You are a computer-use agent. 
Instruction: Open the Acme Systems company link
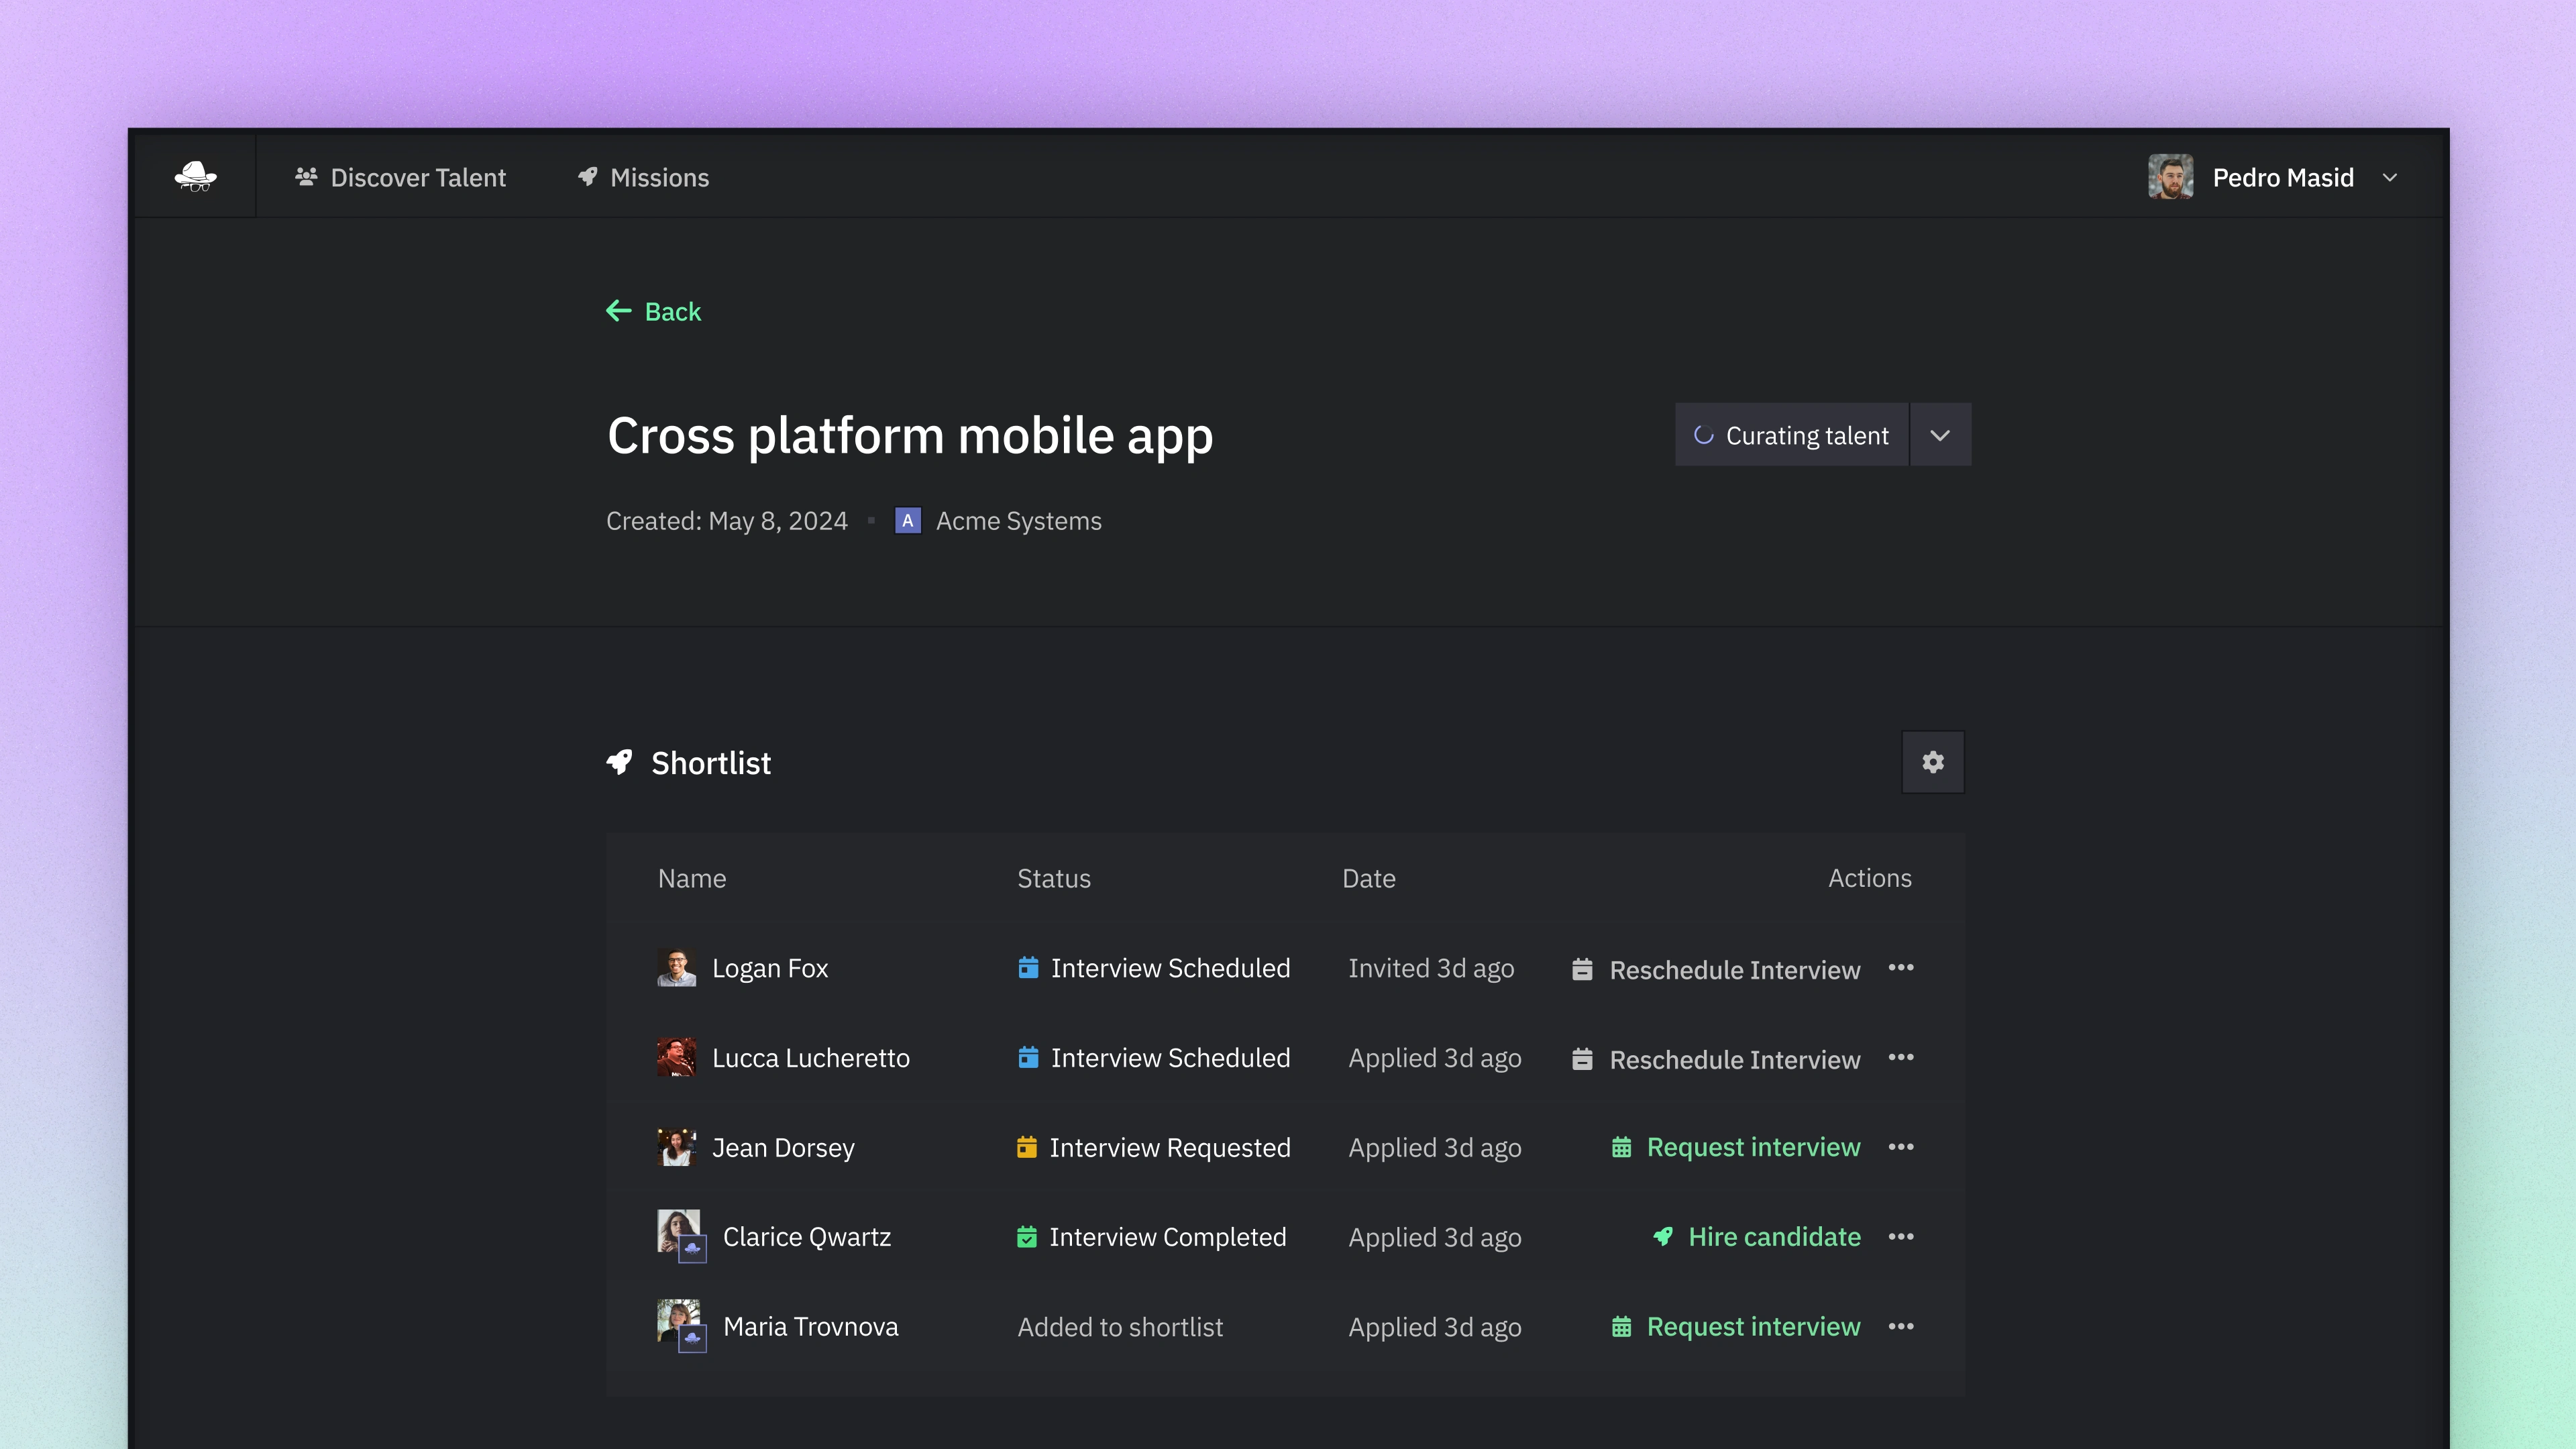coord(1018,521)
